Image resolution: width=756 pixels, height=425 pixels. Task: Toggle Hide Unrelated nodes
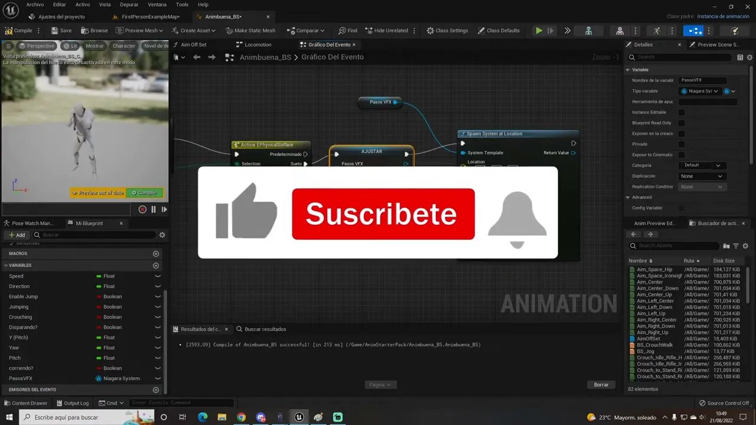(387, 31)
